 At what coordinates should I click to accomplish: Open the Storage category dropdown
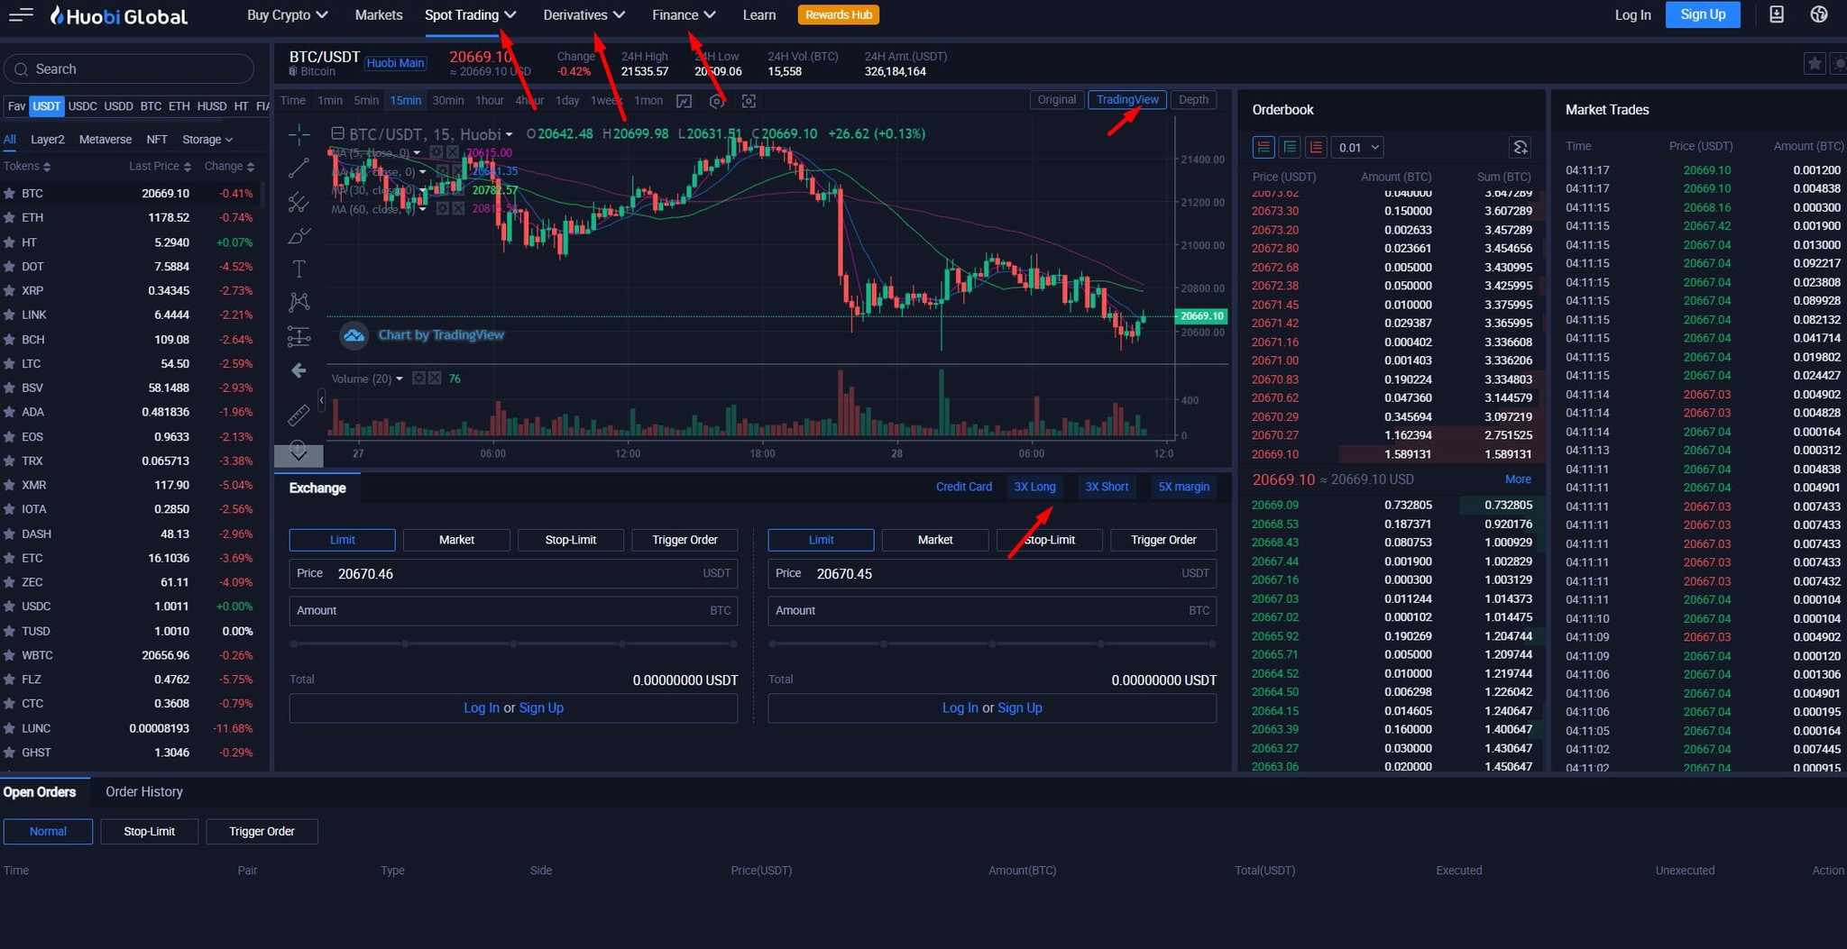[207, 140]
